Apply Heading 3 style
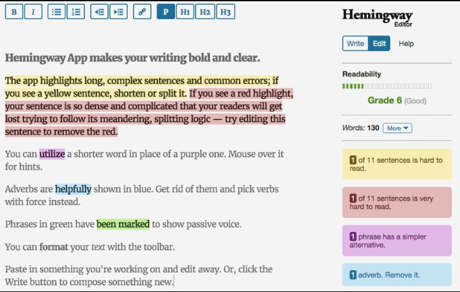 (225, 12)
